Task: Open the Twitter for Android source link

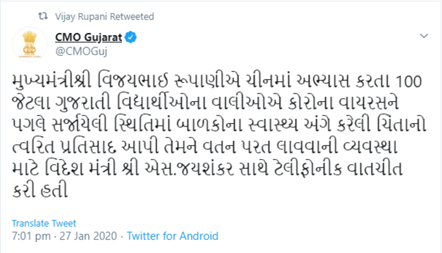Action: [172, 236]
